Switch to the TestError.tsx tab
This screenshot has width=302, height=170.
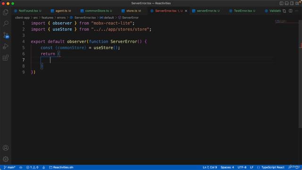pyautogui.click(x=243, y=11)
